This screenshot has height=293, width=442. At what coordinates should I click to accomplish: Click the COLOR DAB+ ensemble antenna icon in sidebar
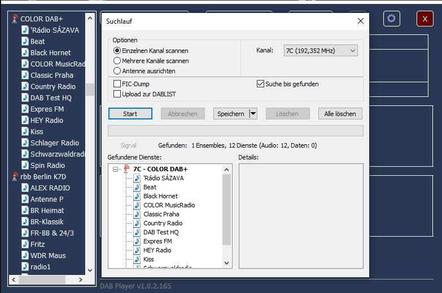point(15,19)
